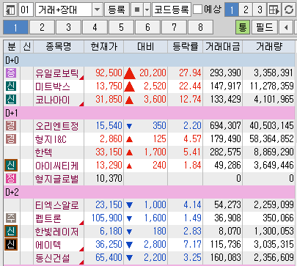The width and height of the screenshot is (297, 266).
Task: Sort by 거래량 column header
Action: (269, 47)
